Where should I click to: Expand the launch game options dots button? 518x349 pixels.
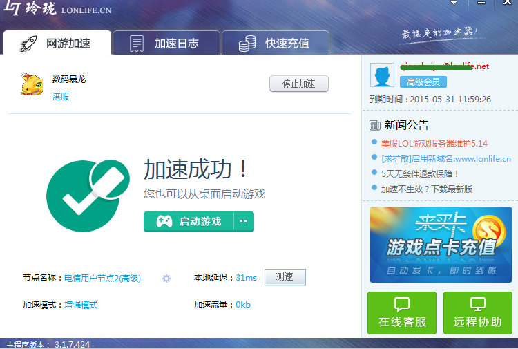point(244,221)
